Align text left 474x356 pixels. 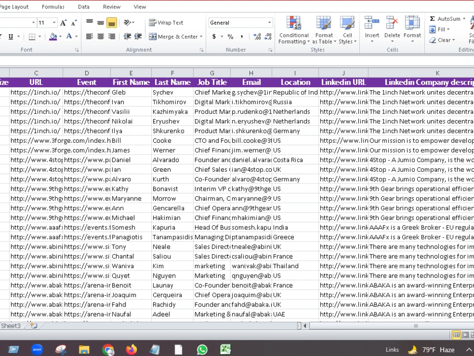90,37
